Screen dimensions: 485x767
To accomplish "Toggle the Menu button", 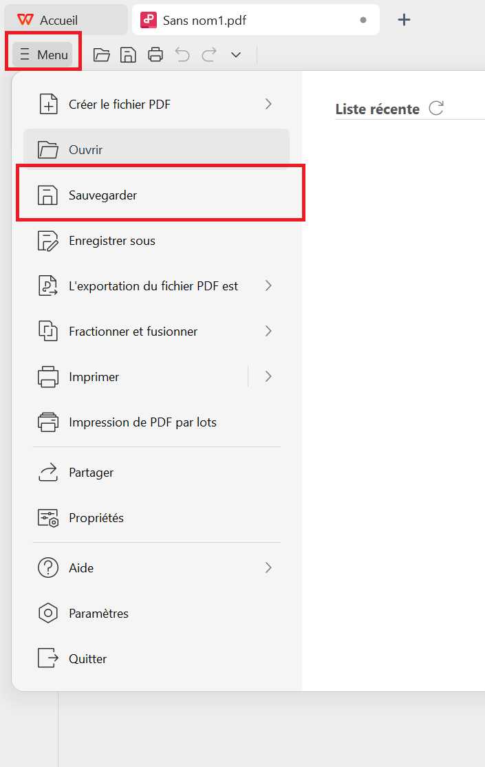I will click(43, 55).
